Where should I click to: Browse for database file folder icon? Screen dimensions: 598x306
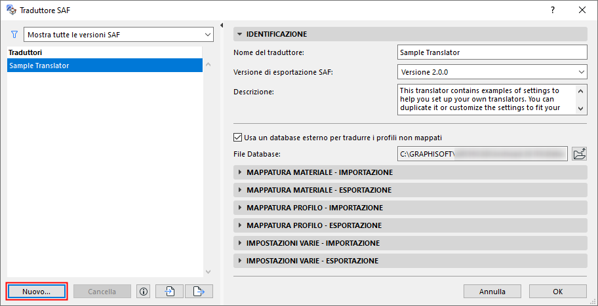580,154
